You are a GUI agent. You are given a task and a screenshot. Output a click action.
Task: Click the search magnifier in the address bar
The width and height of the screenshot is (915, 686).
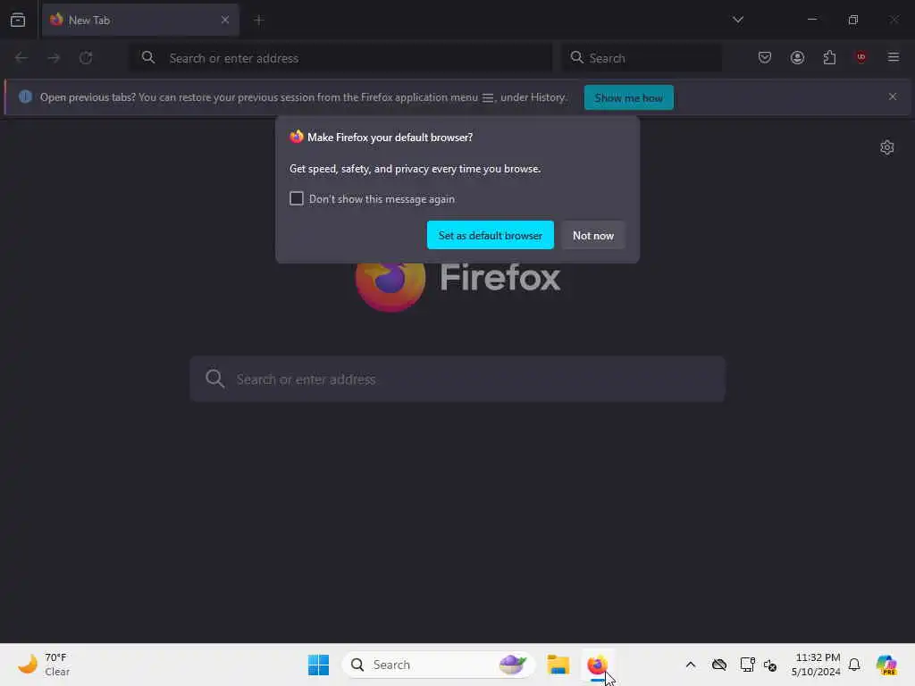tap(148, 57)
